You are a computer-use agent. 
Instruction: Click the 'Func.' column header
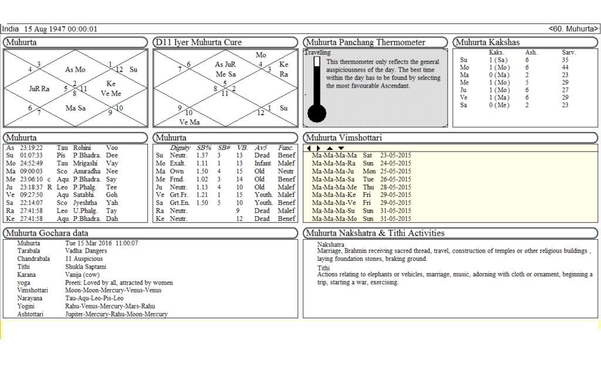286,147
